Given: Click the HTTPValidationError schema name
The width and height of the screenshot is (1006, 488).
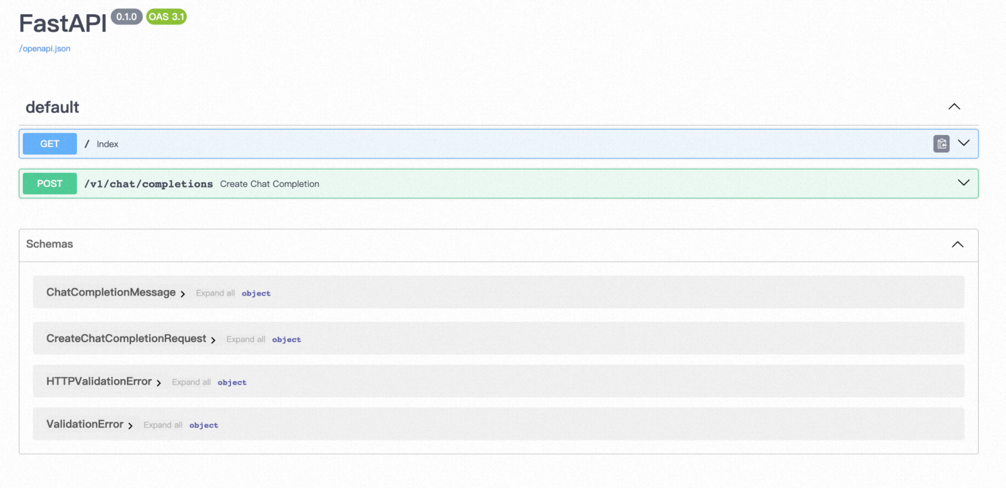Looking at the screenshot, I should pyautogui.click(x=99, y=381).
